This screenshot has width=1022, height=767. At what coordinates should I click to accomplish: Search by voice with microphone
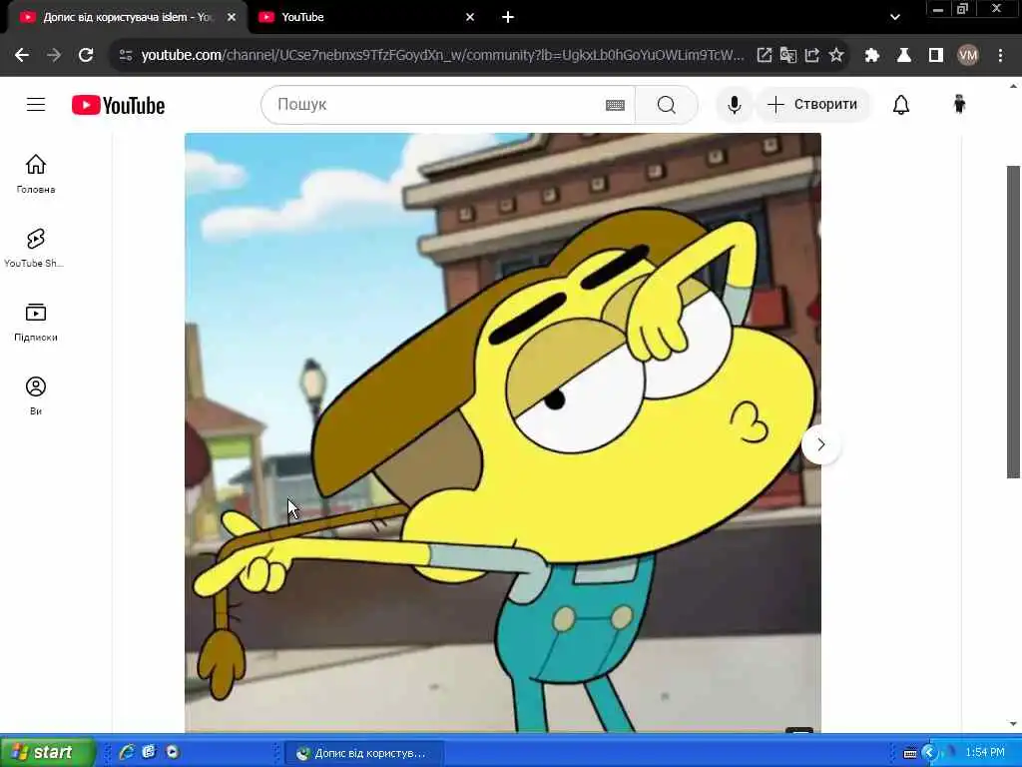[734, 104]
